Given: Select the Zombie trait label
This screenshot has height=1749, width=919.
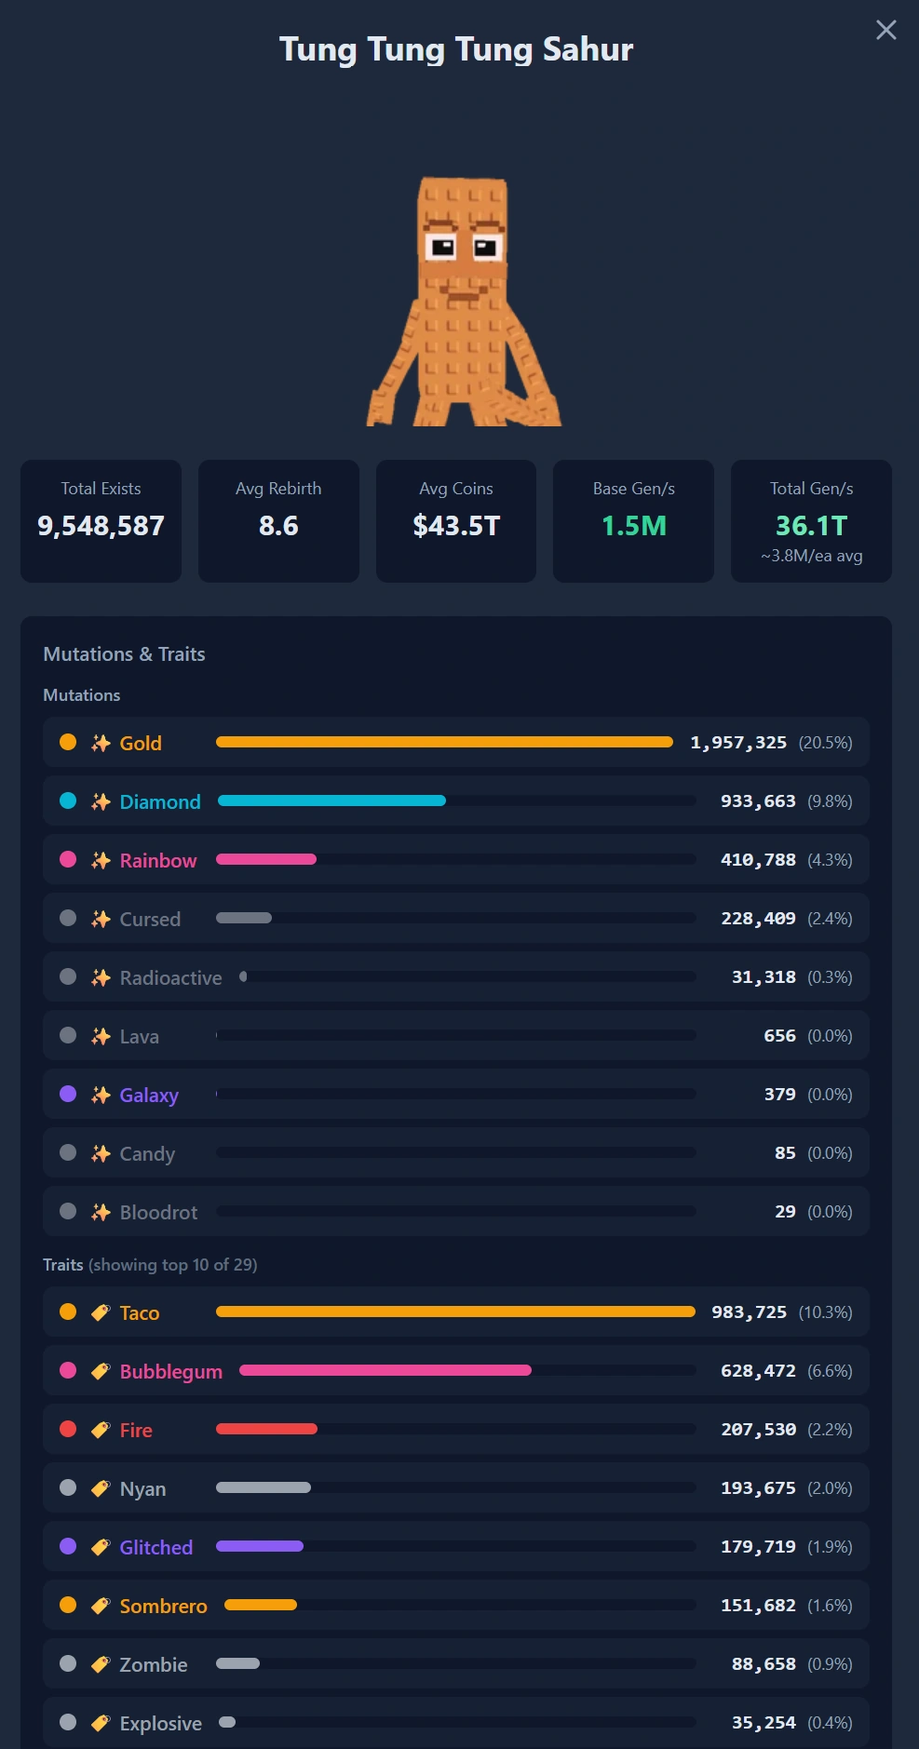Looking at the screenshot, I should pyautogui.click(x=154, y=1664).
